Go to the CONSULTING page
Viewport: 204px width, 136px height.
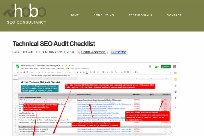pyautogui.click(x=104, y=15)
